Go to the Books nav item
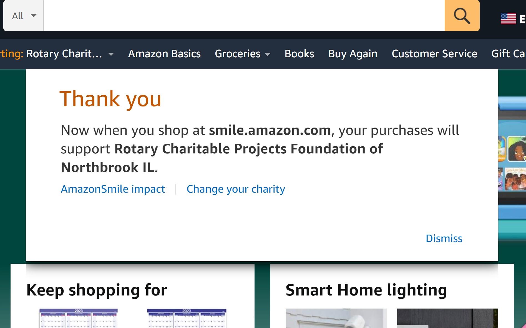526x328 pixels. tap(299, 54)
